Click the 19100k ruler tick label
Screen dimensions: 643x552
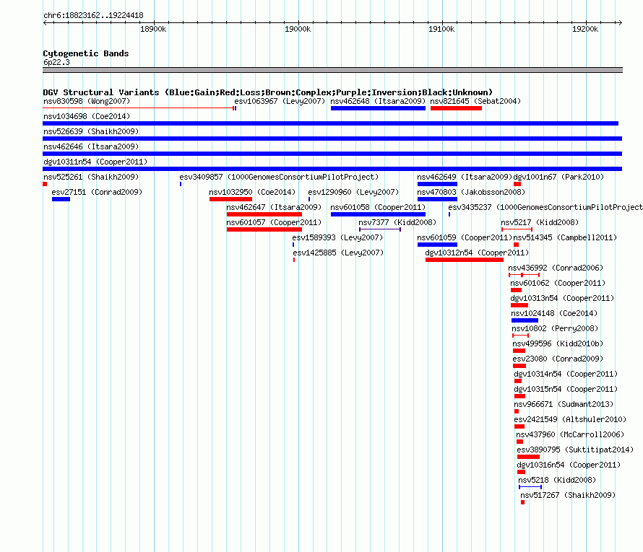coord(441,29)
